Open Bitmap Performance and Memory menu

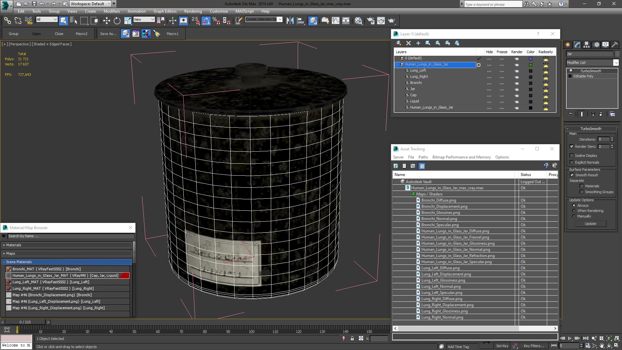[x=461, y=157]
